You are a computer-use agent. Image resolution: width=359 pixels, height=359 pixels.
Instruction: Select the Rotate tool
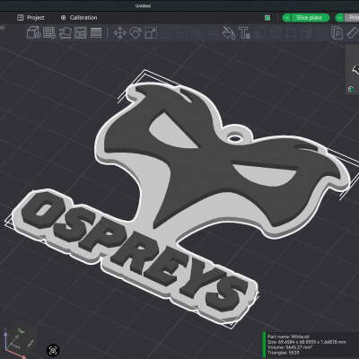coord(136,32)
